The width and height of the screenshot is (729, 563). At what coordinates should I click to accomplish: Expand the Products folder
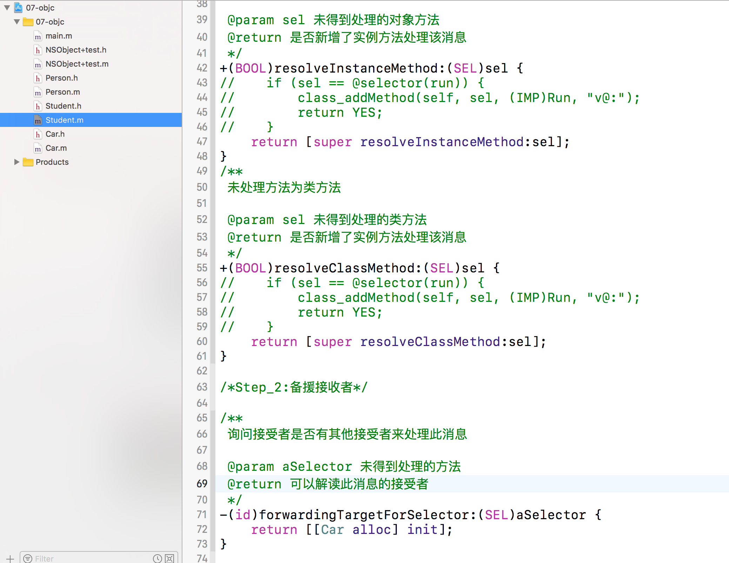(x=16, y=162)
